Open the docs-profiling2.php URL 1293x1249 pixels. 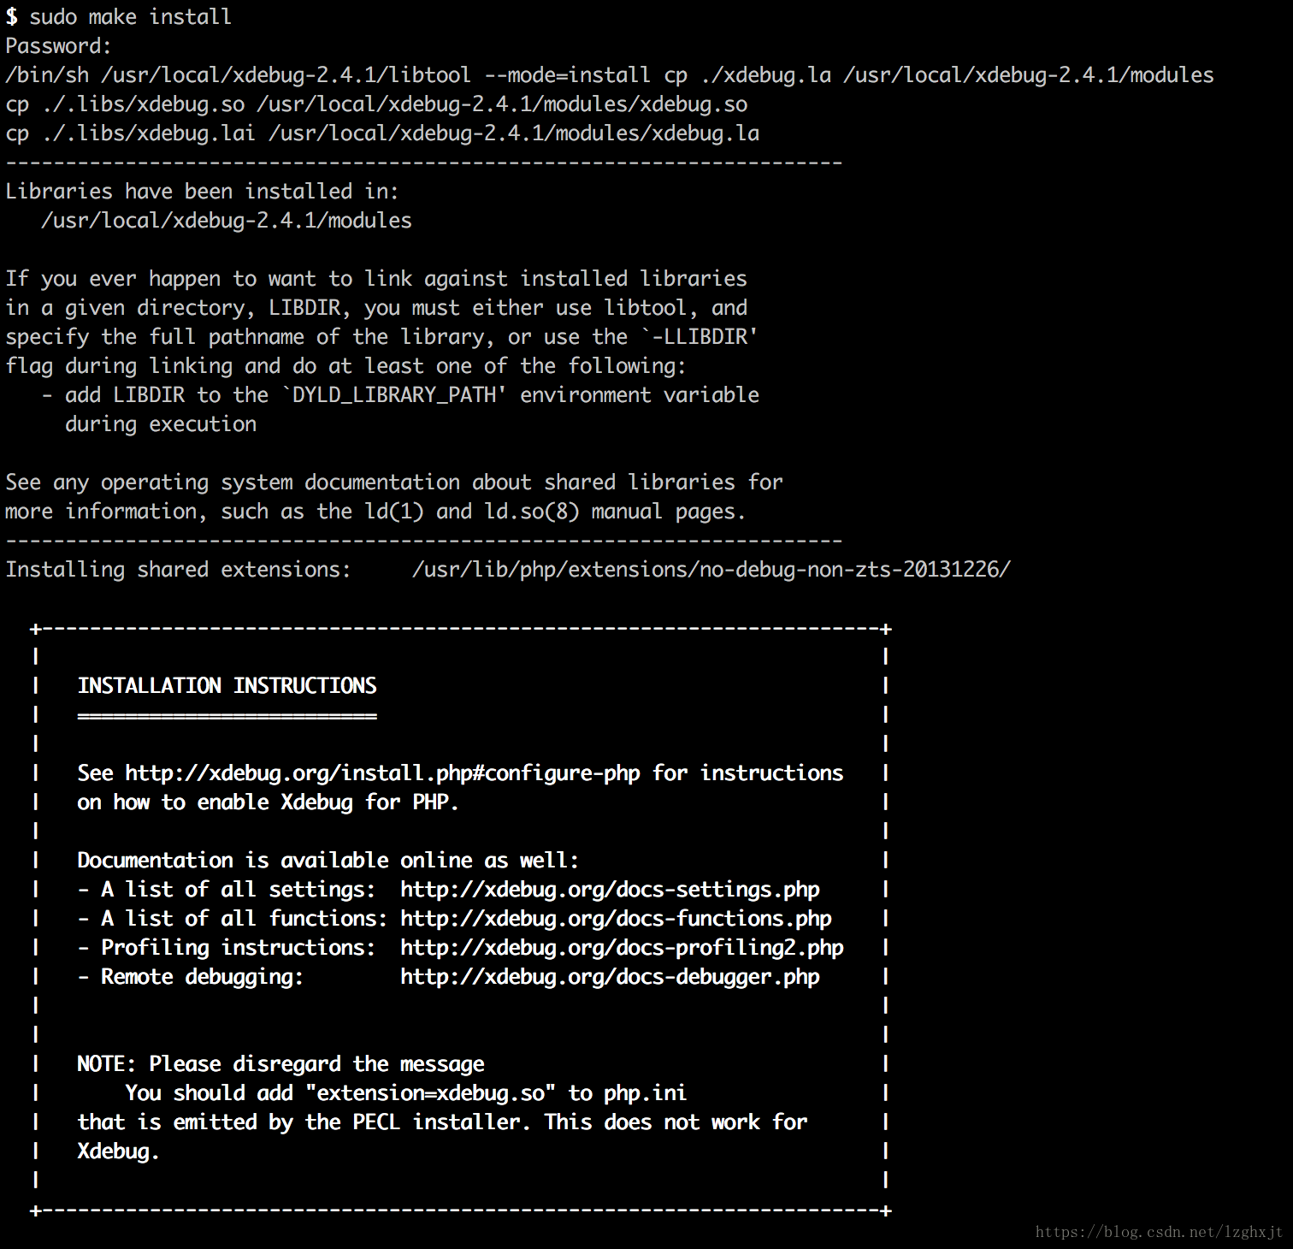coord(622,948)
